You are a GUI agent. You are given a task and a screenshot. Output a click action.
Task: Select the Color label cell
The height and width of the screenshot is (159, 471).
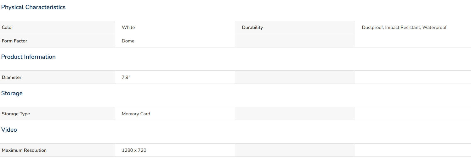[x=57, y=27]
